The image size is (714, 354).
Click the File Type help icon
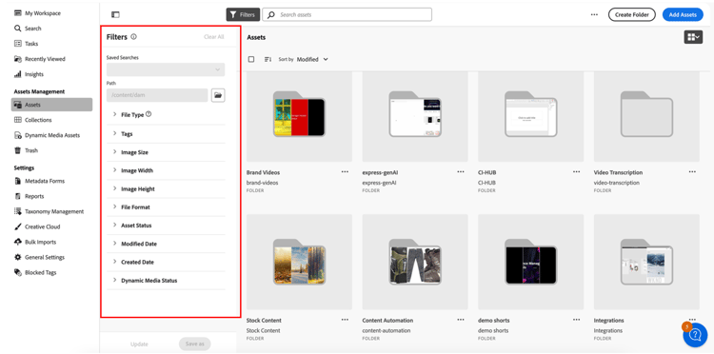tap(149, 114)
